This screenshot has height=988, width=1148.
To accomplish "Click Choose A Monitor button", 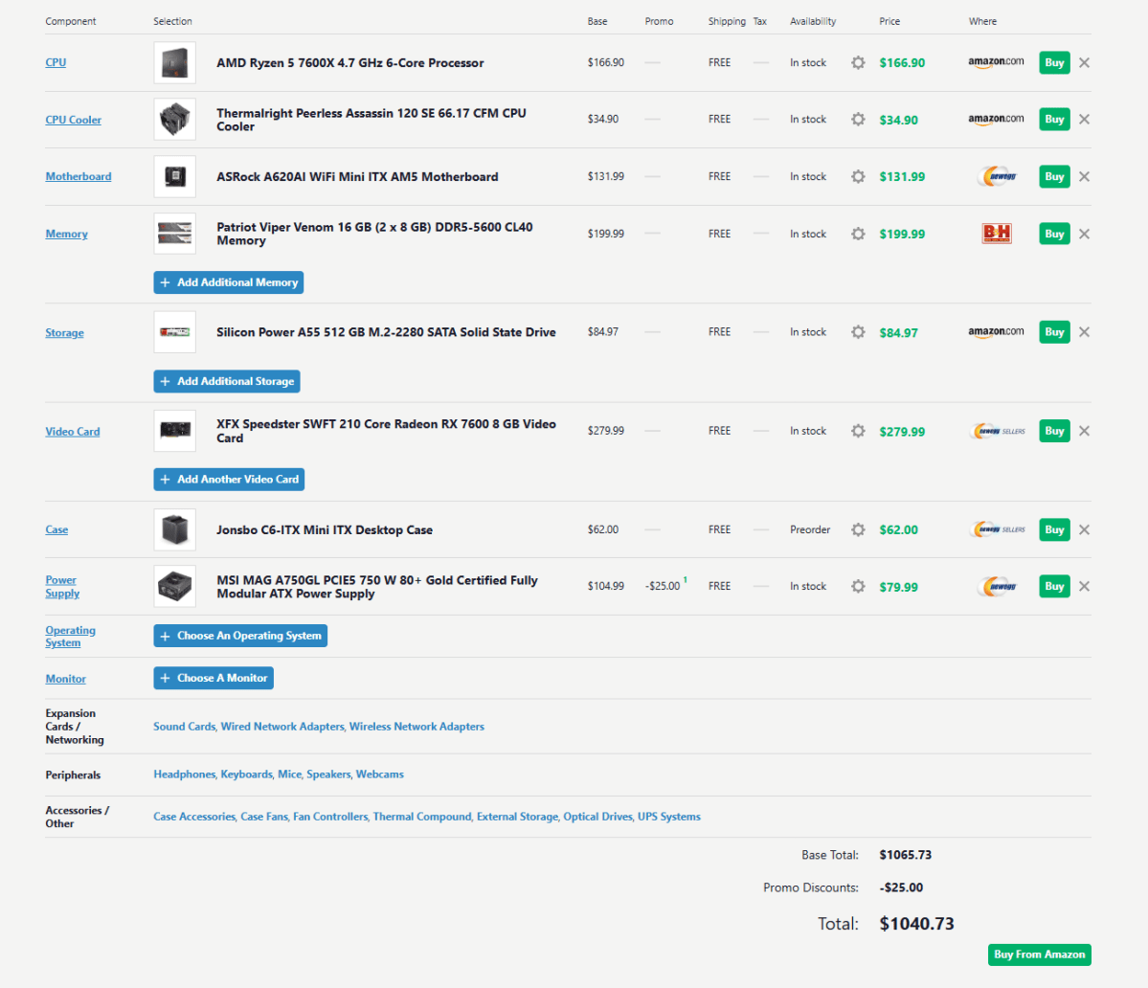I will click(x=214, y=679).
